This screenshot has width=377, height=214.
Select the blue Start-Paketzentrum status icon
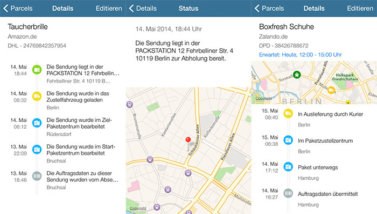coord(37,149)
